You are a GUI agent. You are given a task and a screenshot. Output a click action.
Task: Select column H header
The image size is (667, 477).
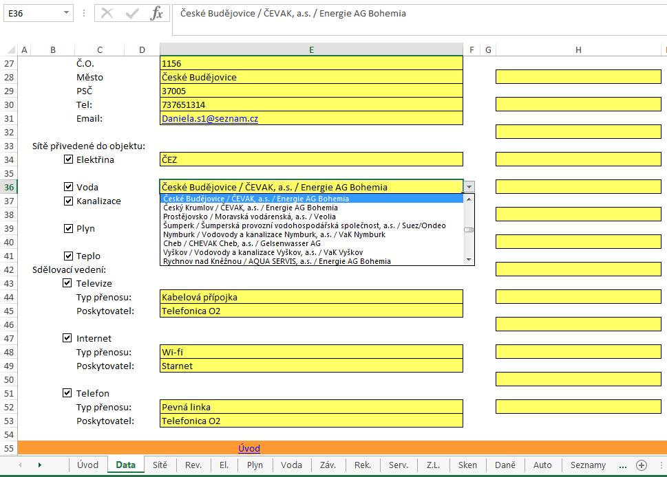pyautogui.click(x=578, y=49)
